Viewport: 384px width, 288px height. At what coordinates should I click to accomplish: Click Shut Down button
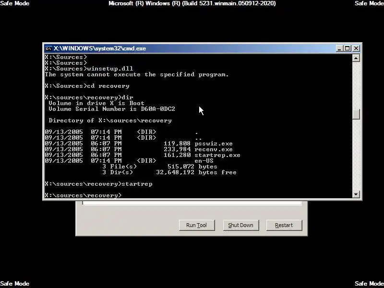(x=240, y=225)
